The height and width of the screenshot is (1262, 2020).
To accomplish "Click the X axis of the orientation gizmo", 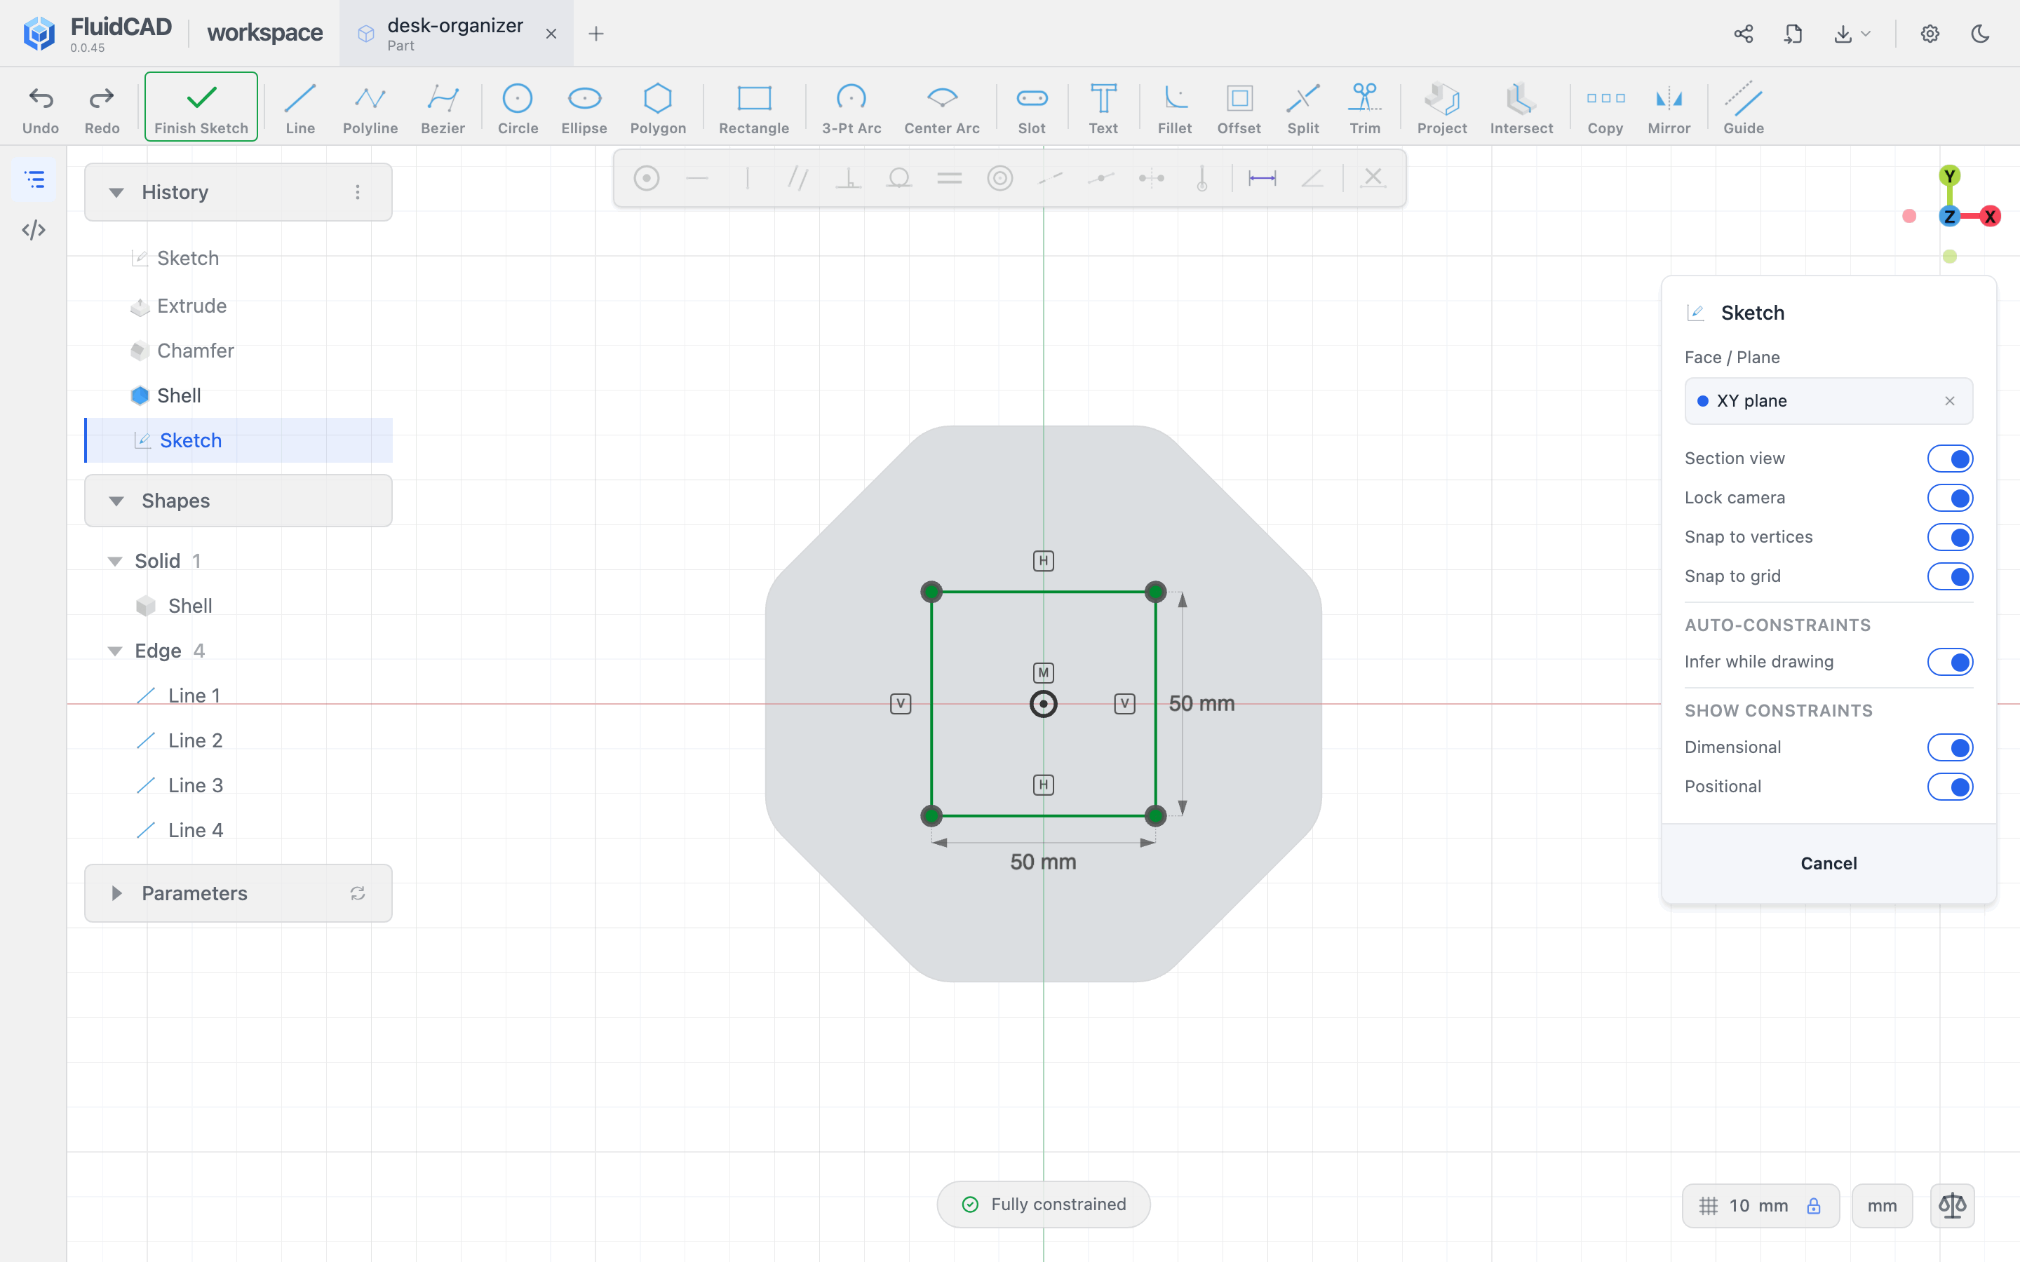I will (x=1990, y=216).
